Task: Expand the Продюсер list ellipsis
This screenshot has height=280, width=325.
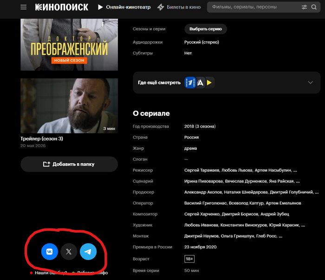Action: (317, 193)
